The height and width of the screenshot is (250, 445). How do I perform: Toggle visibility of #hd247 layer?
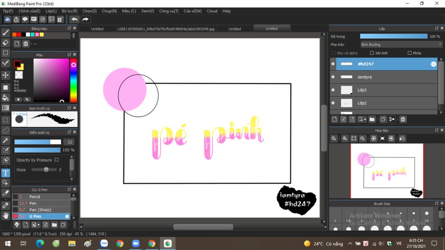[333, 64]
